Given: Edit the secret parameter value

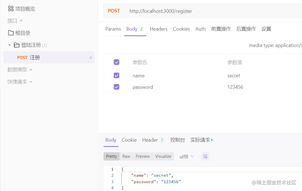Looking at the screenshot, I should [234, 76].
